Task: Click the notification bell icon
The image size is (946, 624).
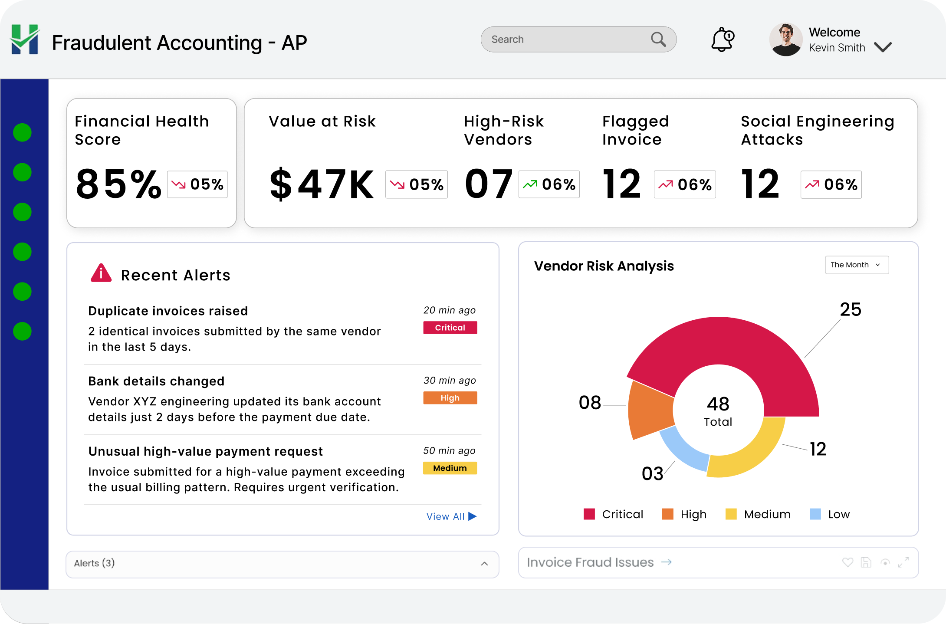Action: (x=722, y=39)
